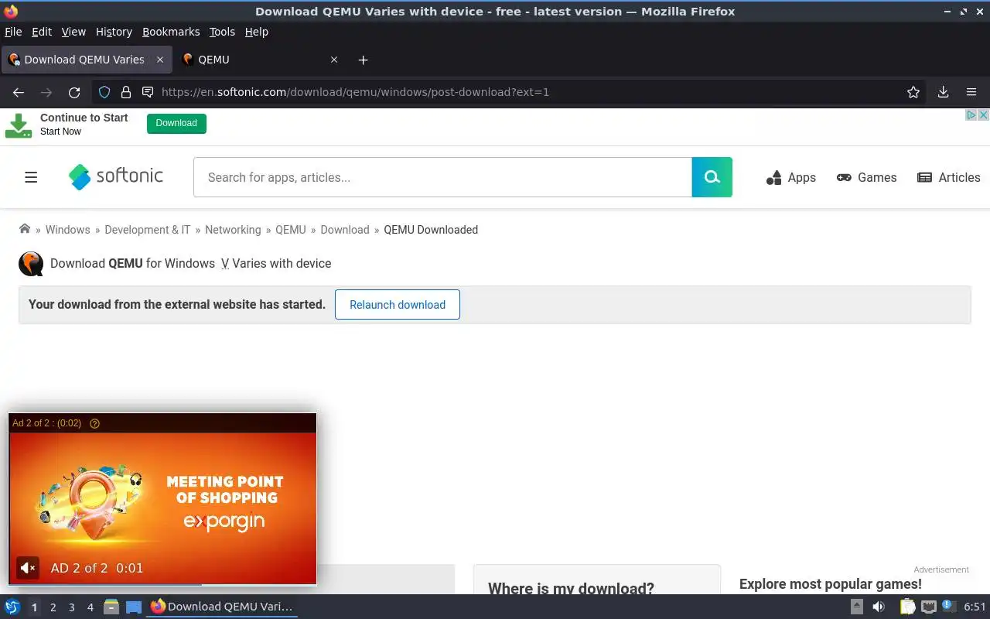
Task: Follow the Download breadcrumb link
Action: click(x=345, y=230)
